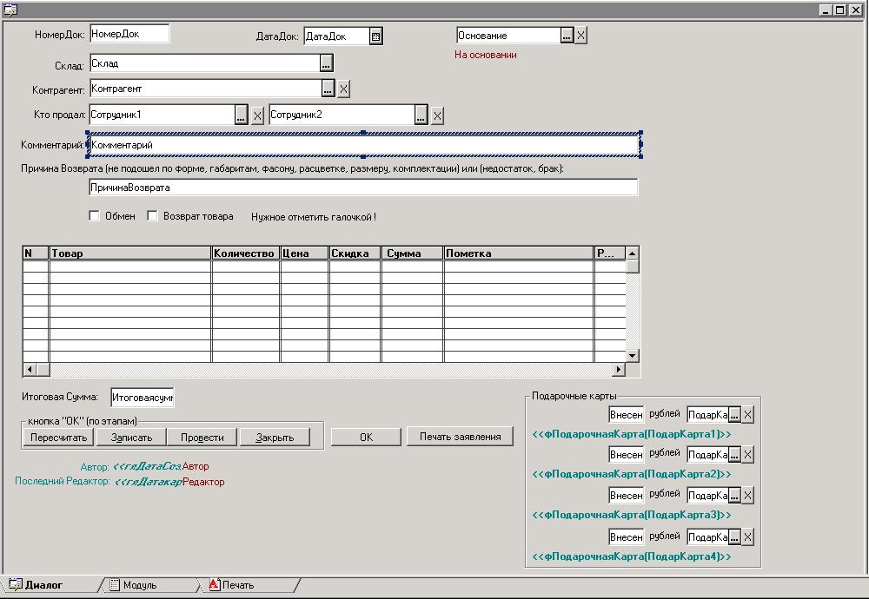Select the фПодарочнаяКарта(ПодарКарта3) formula text
The width and height of the screenshot is (869, 599).
point(632,515)
